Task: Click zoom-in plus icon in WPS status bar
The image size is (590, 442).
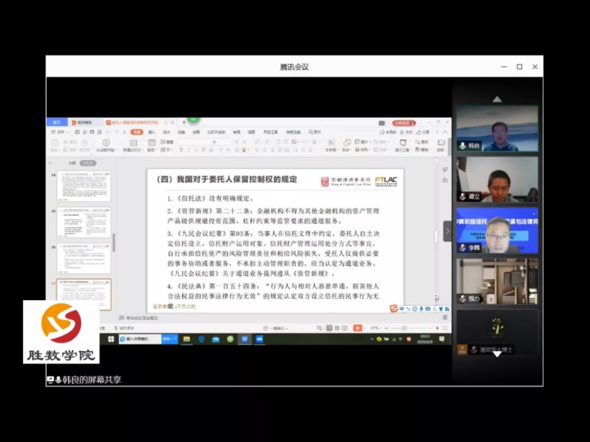Action: [x=437, y=328]
